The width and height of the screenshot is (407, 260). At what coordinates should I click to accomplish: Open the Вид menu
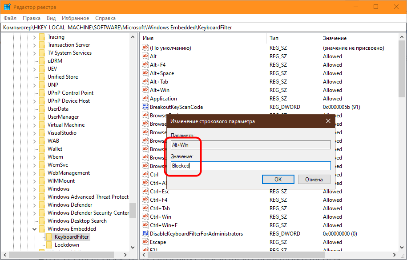click(x=51, y=18)
